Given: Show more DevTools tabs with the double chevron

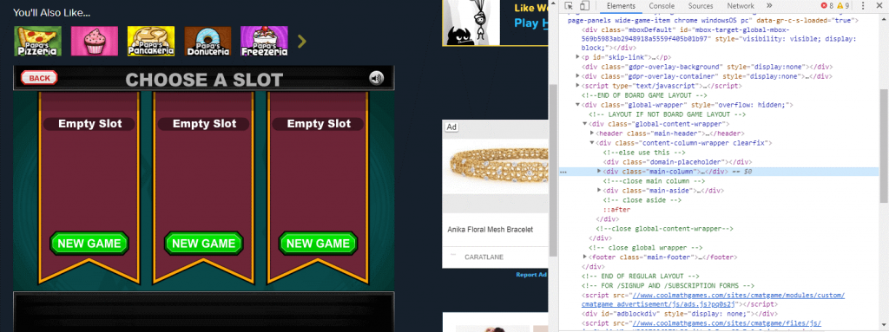Looking at the screenshot, I should (769, 6).
